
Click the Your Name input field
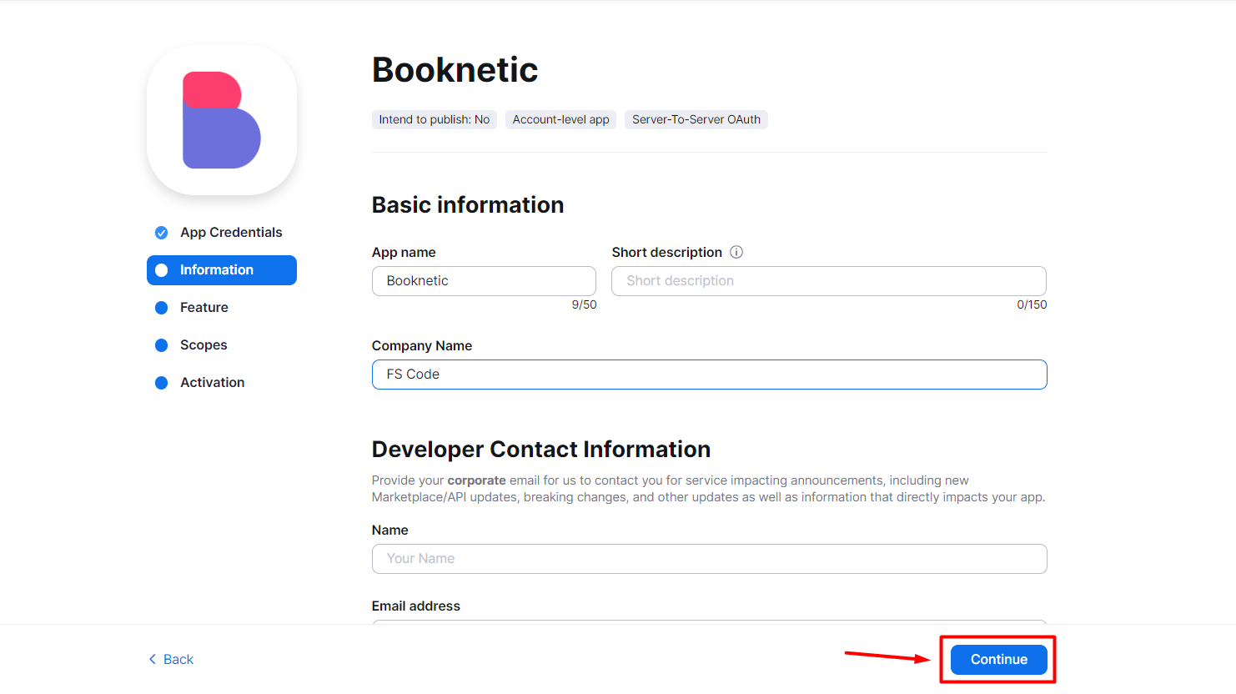pyautogui.click(x=709, y=558)
